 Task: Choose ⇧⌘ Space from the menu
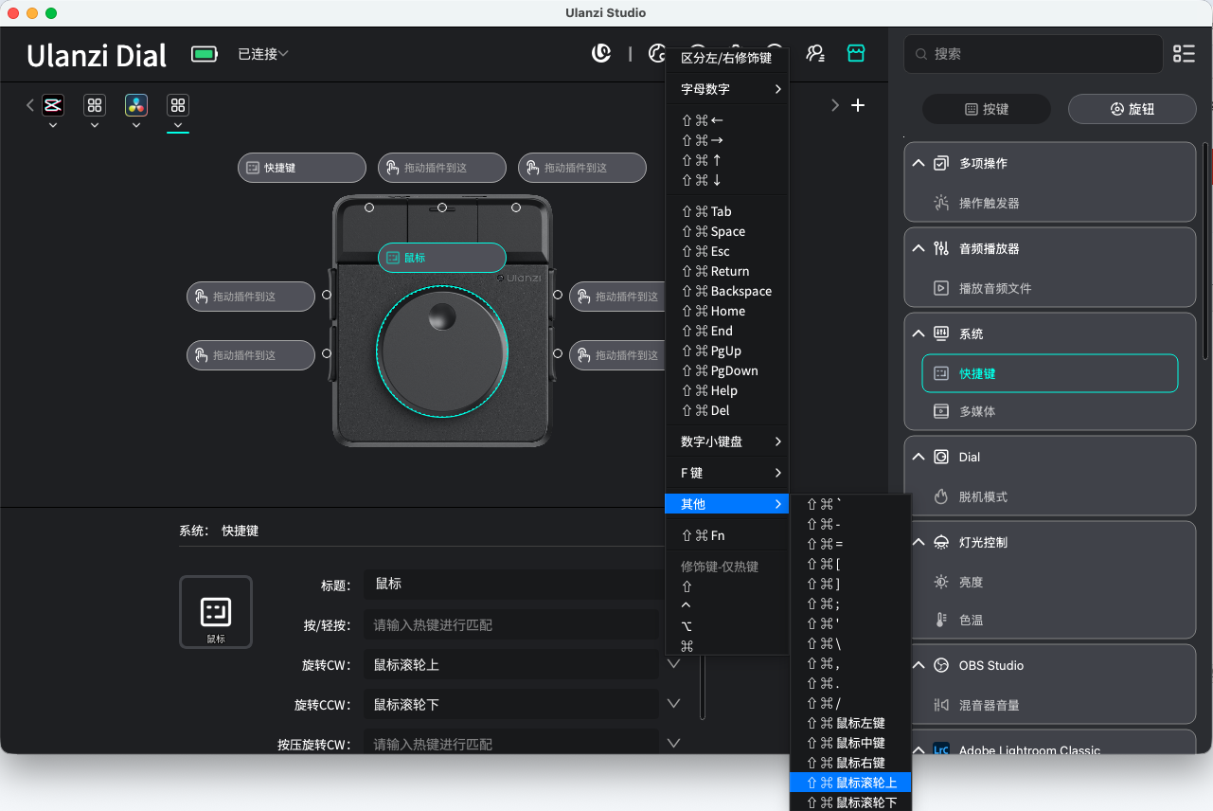point(727,231)
